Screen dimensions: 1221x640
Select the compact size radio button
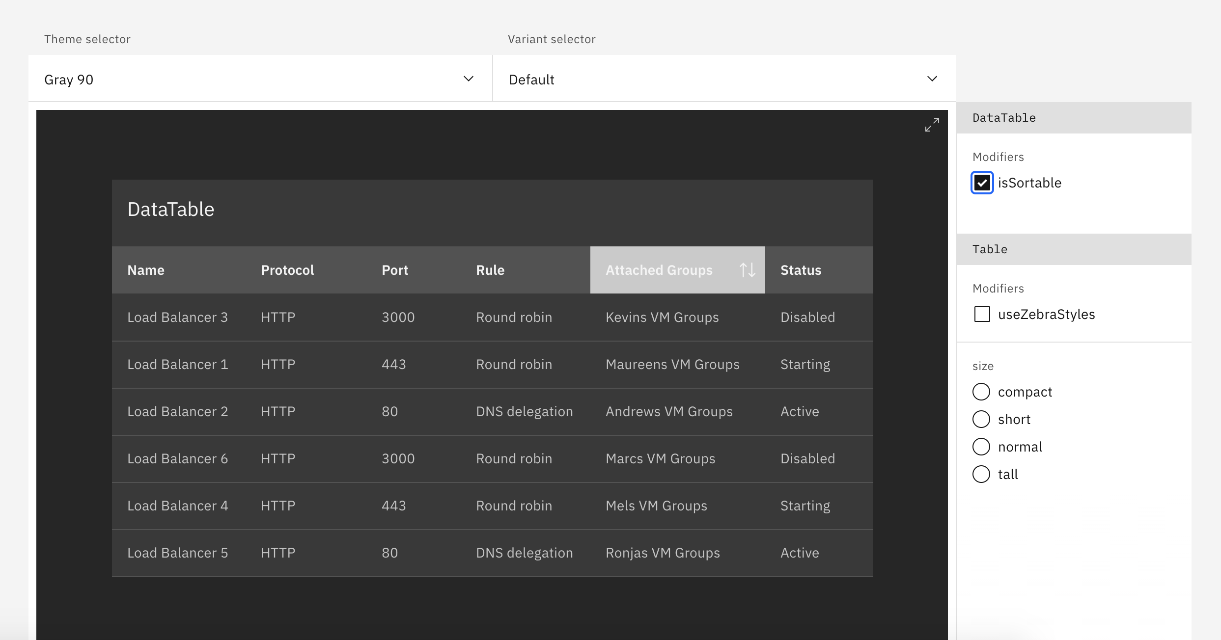[981, 392]
